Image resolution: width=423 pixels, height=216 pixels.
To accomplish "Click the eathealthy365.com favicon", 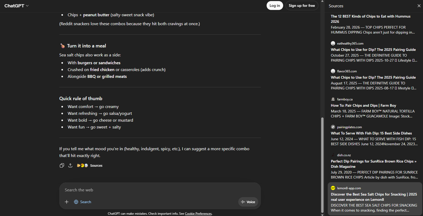I will (333, 43).
